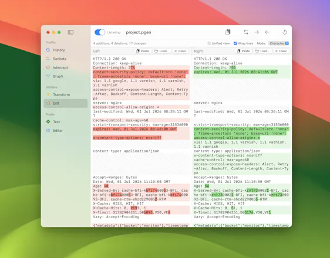The width and height of the screenshot is (330, 258).
Task: Click left Vary: Accept-Encoding line
Action: point(116,217)
